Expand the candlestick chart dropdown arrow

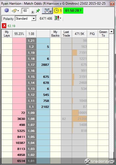61,18
